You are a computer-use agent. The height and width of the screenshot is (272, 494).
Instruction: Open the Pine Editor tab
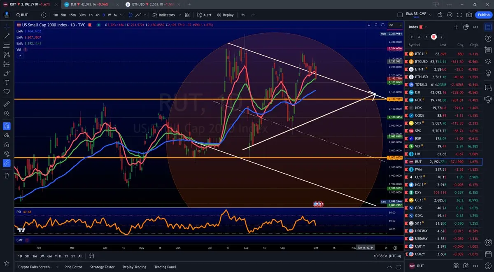(x=73, y=267)
